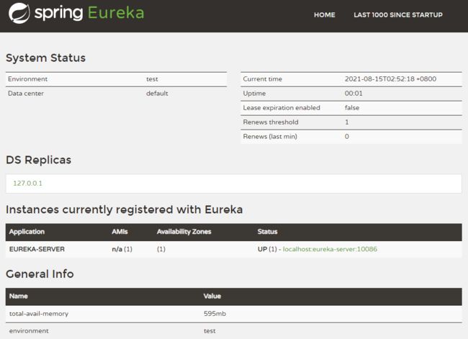This screenshot has height=339, width=468.
Task: Select the Data center label
Action: click(26, 94)
